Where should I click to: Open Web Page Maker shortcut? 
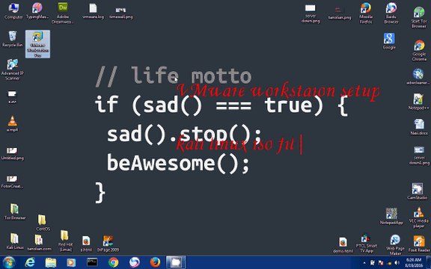click(395, 245)
